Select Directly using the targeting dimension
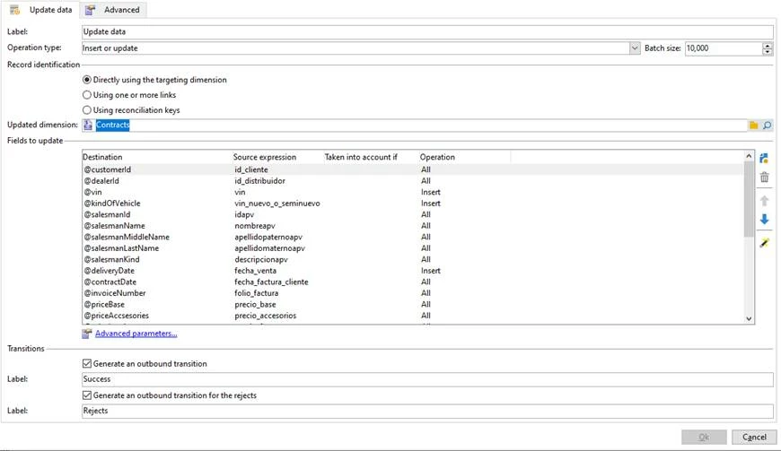The image size is (781, 451). pyautogui.click(x=87, y=80)
